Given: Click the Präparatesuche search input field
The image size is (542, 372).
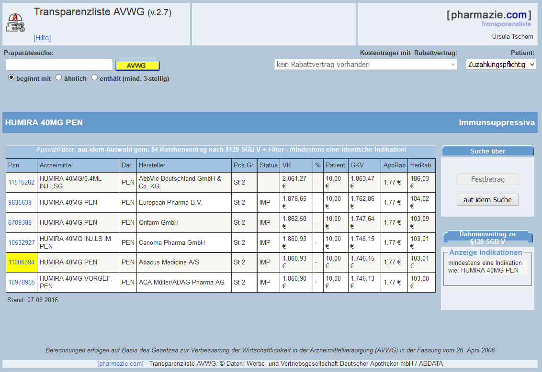Looking at the screenshot, I should pos(59,65).
